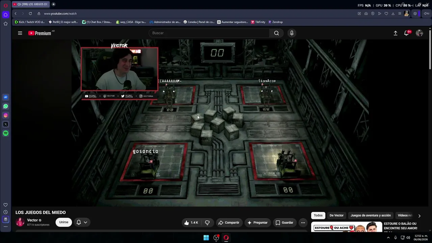Click the video player to pause

[x=220, y=123]
